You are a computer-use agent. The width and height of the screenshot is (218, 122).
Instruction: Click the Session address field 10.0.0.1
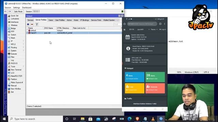pos(36,12)
